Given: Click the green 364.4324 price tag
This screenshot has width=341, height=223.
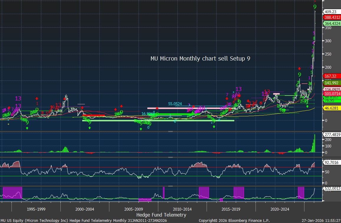Looking at the screenshot, I should tap(332, 23).
